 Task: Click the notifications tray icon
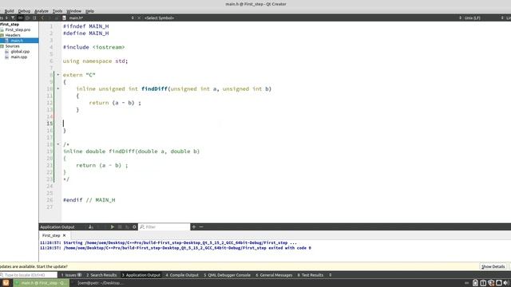click(x=499, y=283)
